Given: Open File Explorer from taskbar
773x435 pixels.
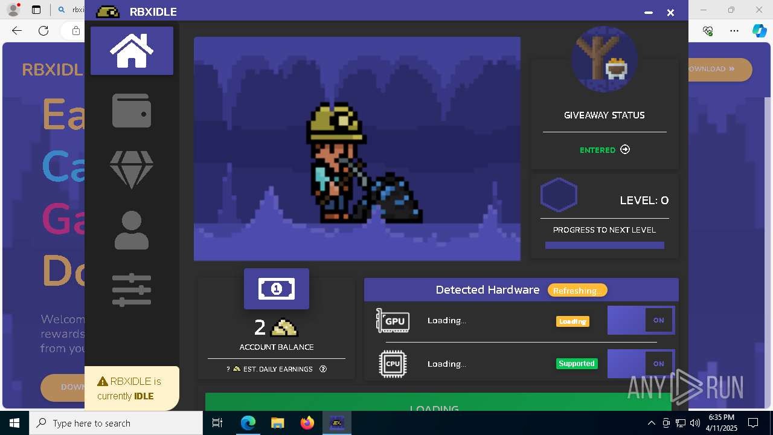Looking at the screenshot, I should (277, 423).
